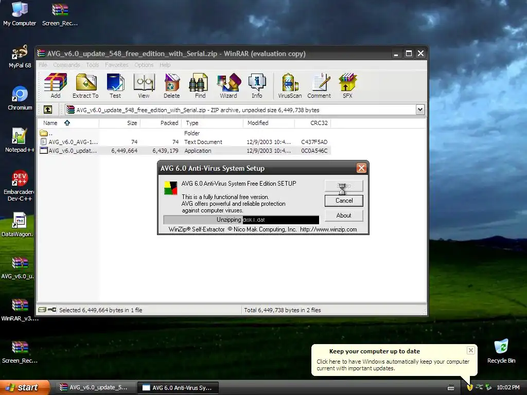Image resolution: width=527 pixels, height=395 pixels.
Task: Select the parent folder '..' row
Action: coord(184,133)
